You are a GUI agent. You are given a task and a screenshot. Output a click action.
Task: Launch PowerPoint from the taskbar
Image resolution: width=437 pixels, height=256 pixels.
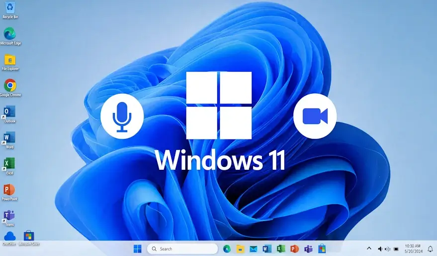pos(295,249)
